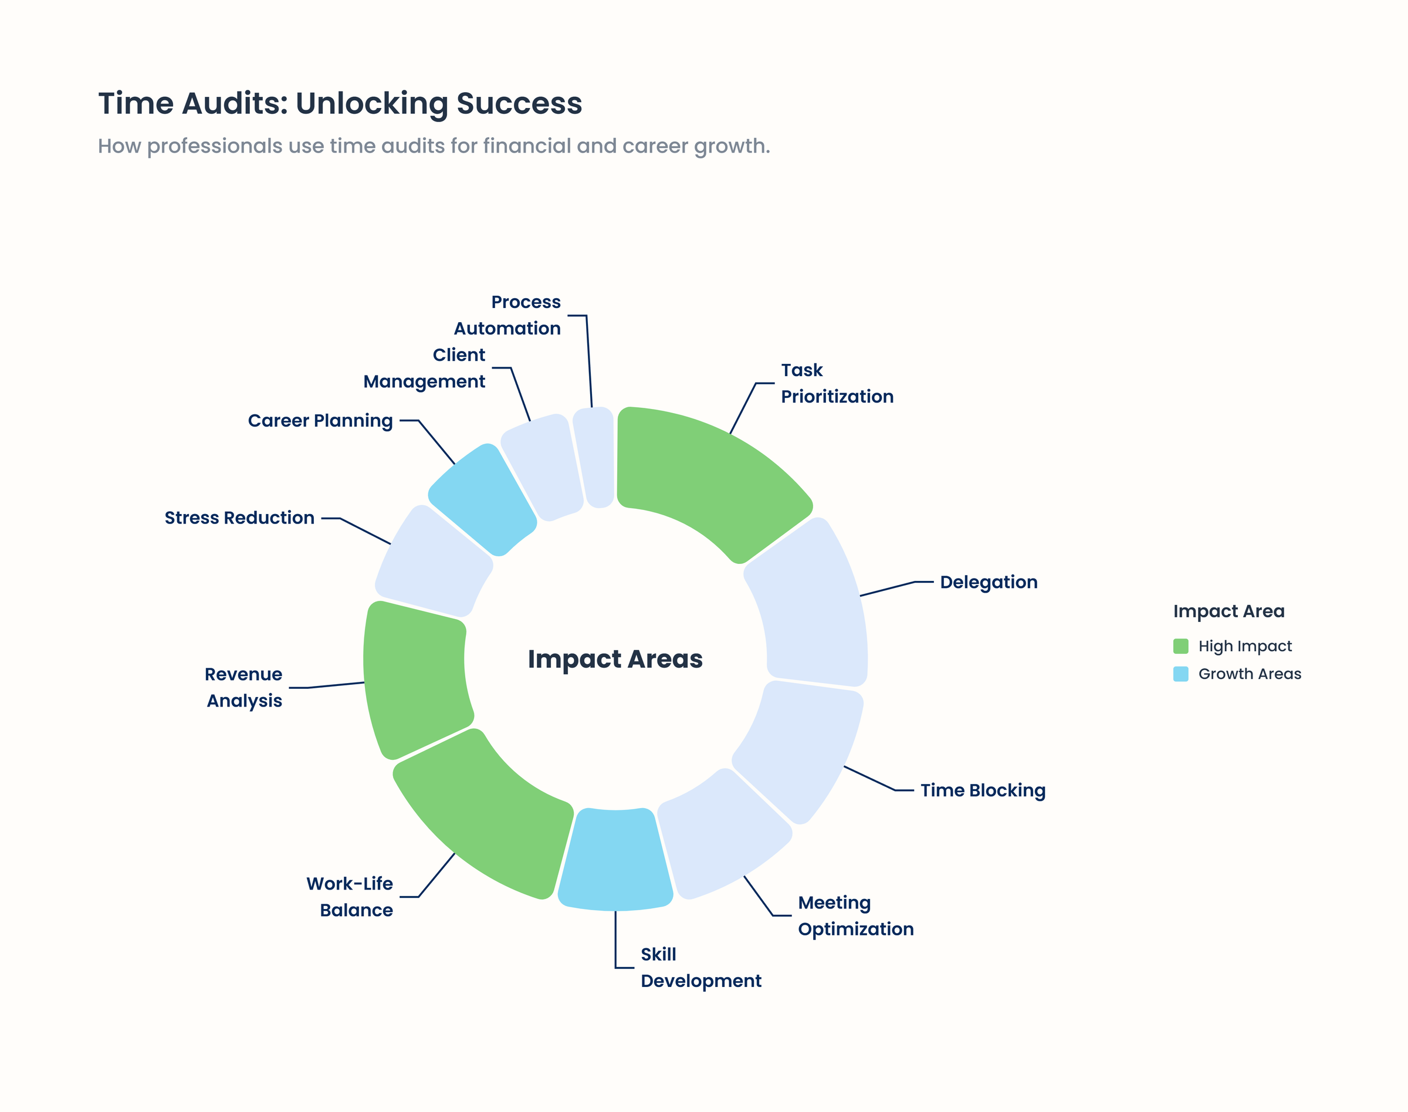Open the Impact Area legend section

pyautogui.click(x=1229, y=611)
